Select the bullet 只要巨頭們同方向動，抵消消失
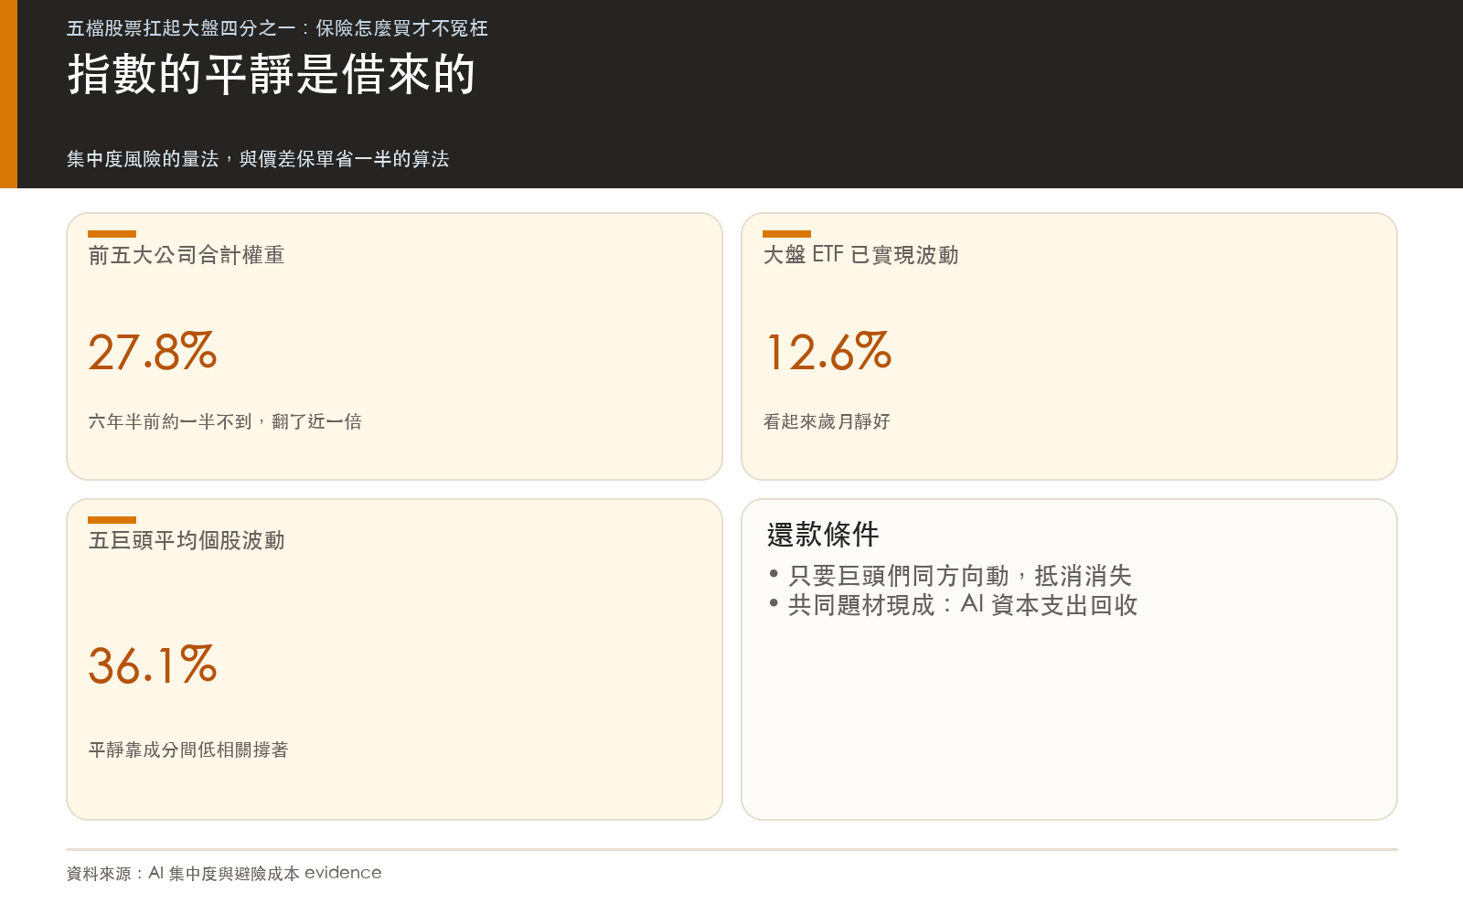The height and width of the screenshot is (914, 1463). tap(951, 576)
